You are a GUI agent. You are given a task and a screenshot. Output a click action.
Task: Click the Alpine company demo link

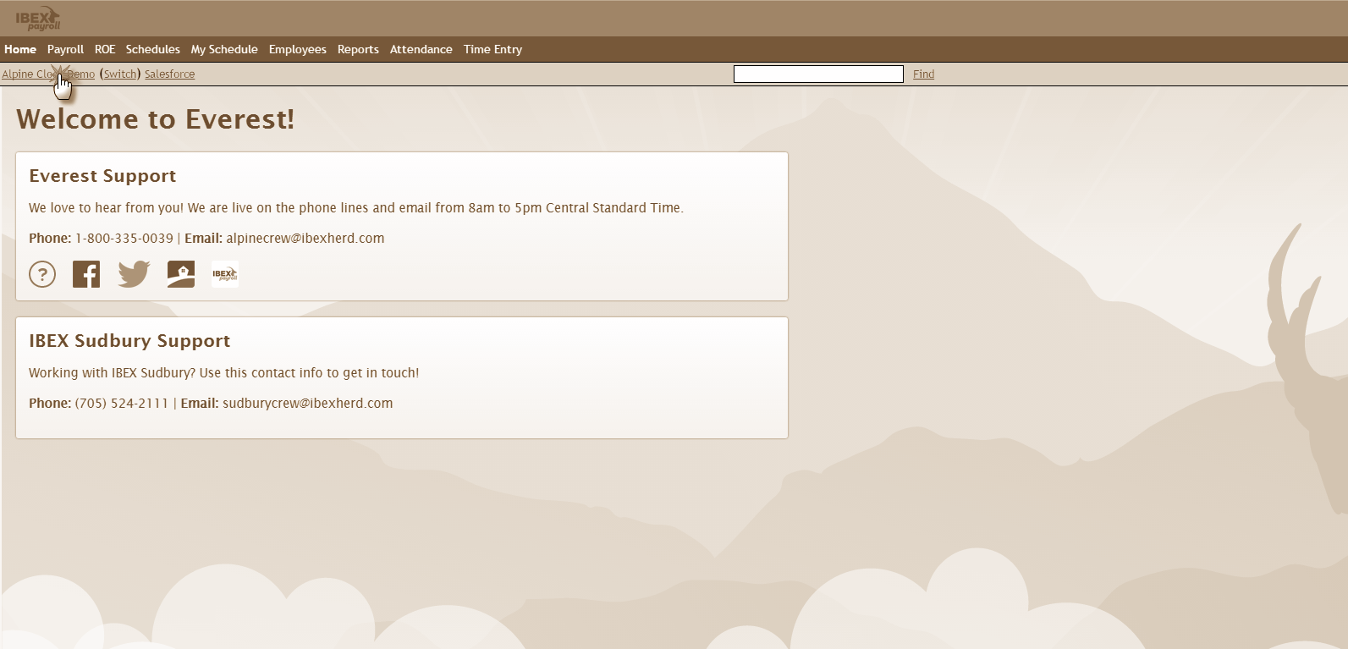click(x=48, y=74)
